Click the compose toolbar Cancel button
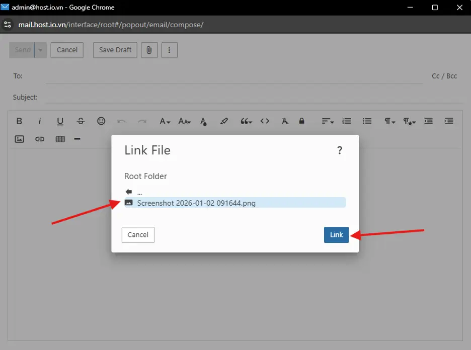Screen dimensions: 471x350 coord(67,50)
